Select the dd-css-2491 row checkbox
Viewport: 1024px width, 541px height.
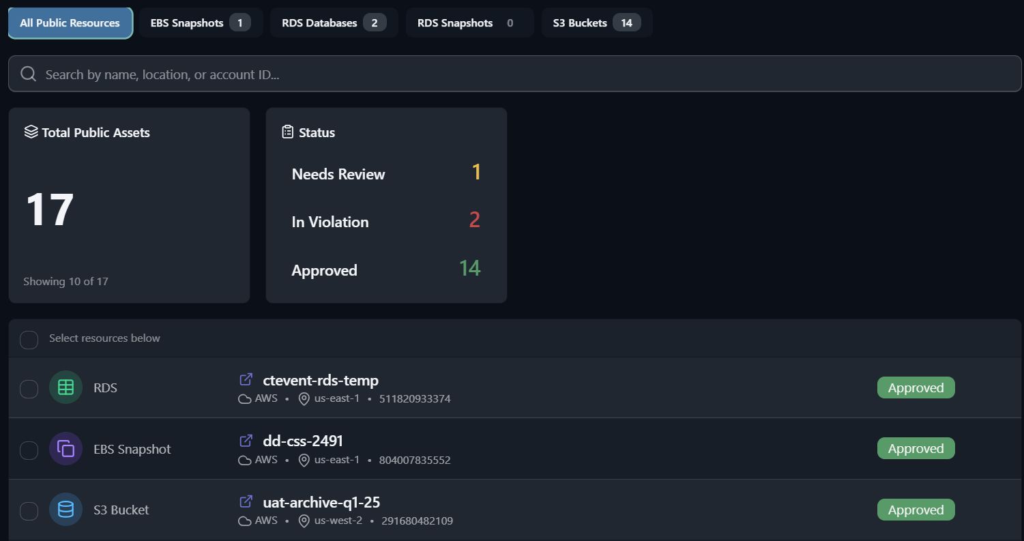pos(29,450)
